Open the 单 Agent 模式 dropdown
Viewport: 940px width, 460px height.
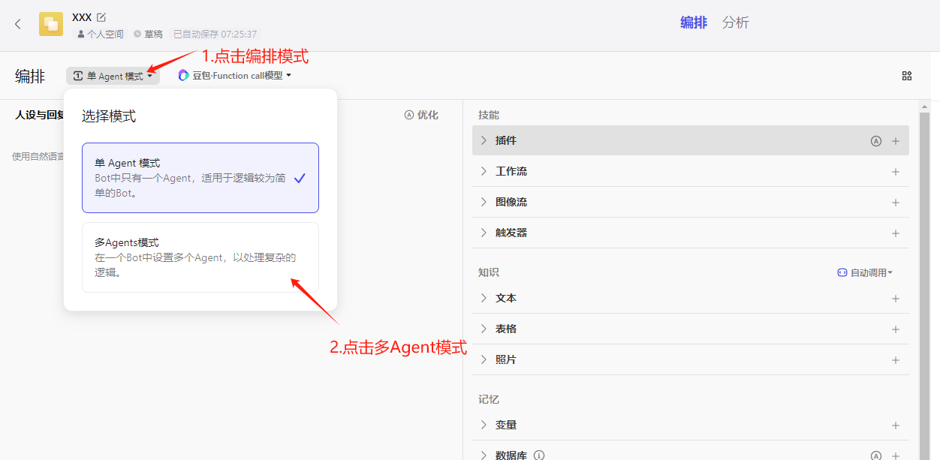click(113, 76)
